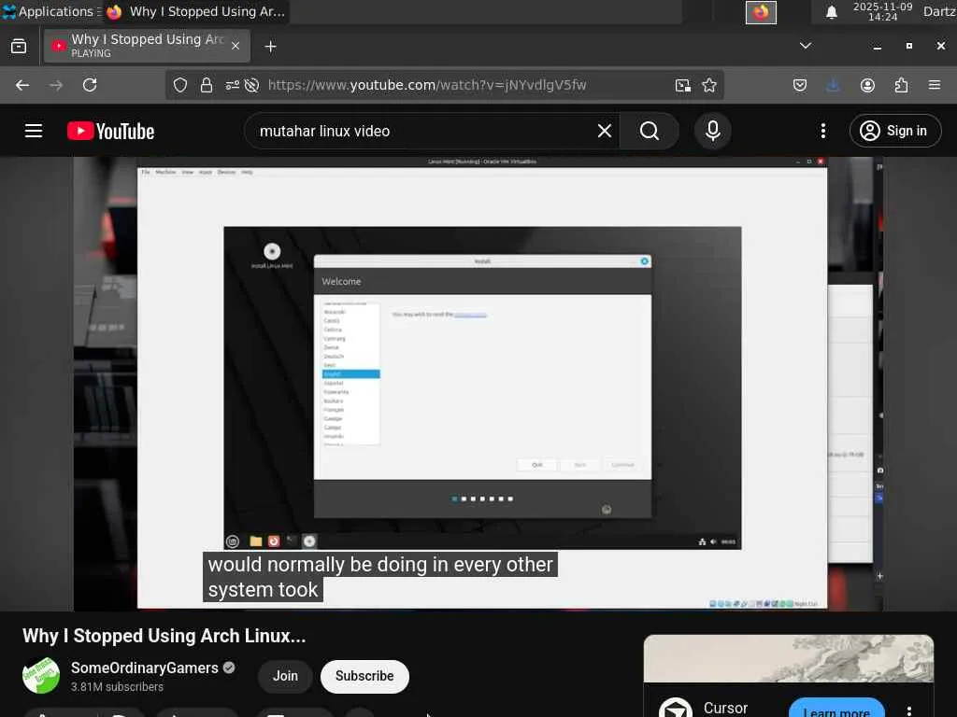This screenshot has height=717, width=957.
Task: Click the Cursor ad banner image
Action: coord(789,658)
